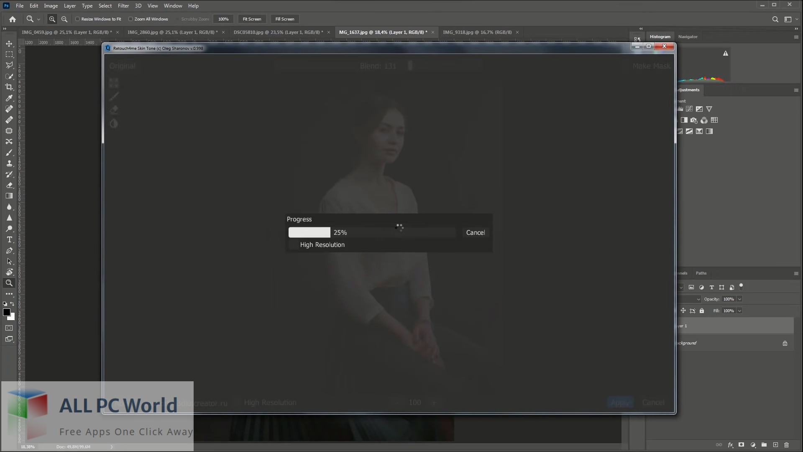This screenshot has width=803, height=452.
Task: Switch to IMG_9318.jpg document tab
Action: point(477,32)
